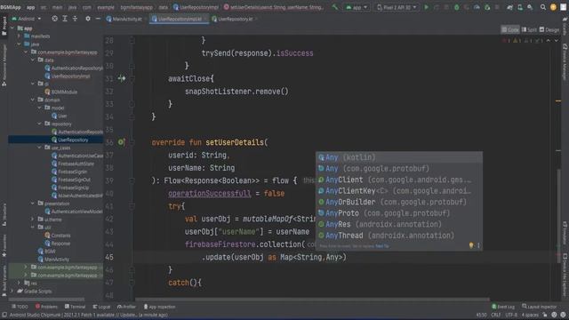569x320 pixels.
Task: Open Project panel gear settings
Action: point(88,19)
